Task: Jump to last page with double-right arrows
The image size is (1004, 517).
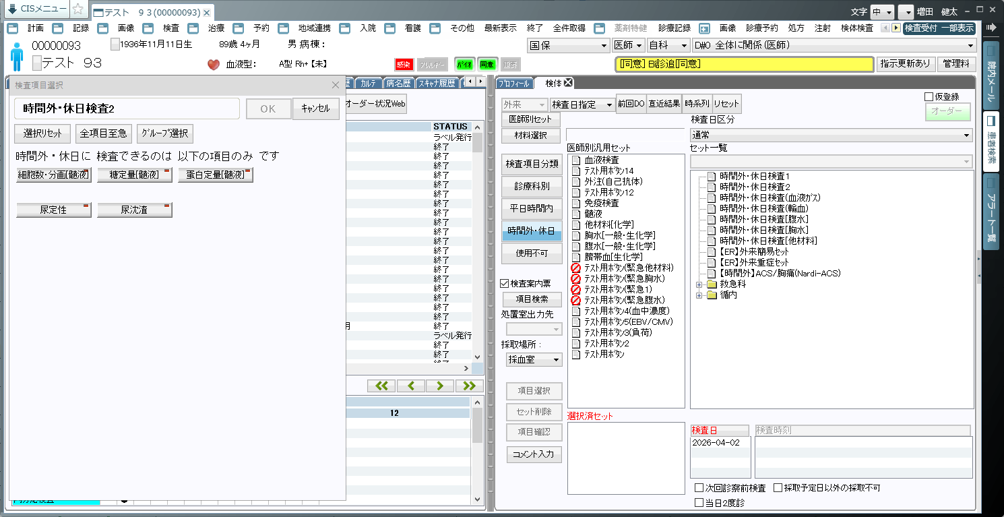Action: 469,386
